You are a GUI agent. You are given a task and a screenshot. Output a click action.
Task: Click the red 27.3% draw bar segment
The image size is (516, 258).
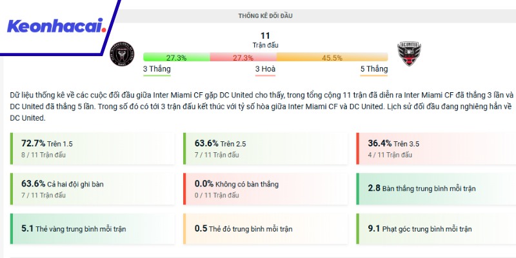coord(243,57)
